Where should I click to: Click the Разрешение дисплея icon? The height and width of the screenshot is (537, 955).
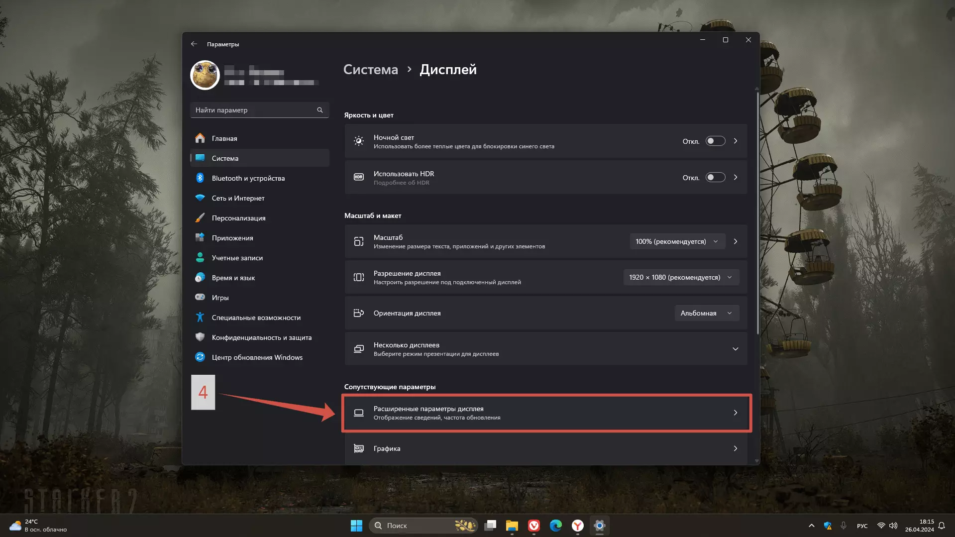point(359,277)
